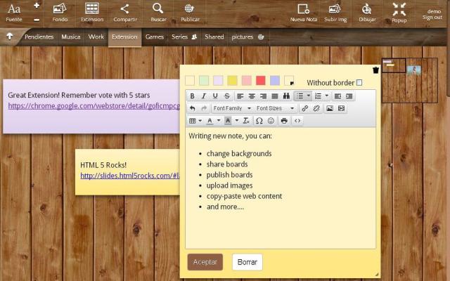Switch to the Work board tab
The image size is (450, 281).
tap(96, 37)
